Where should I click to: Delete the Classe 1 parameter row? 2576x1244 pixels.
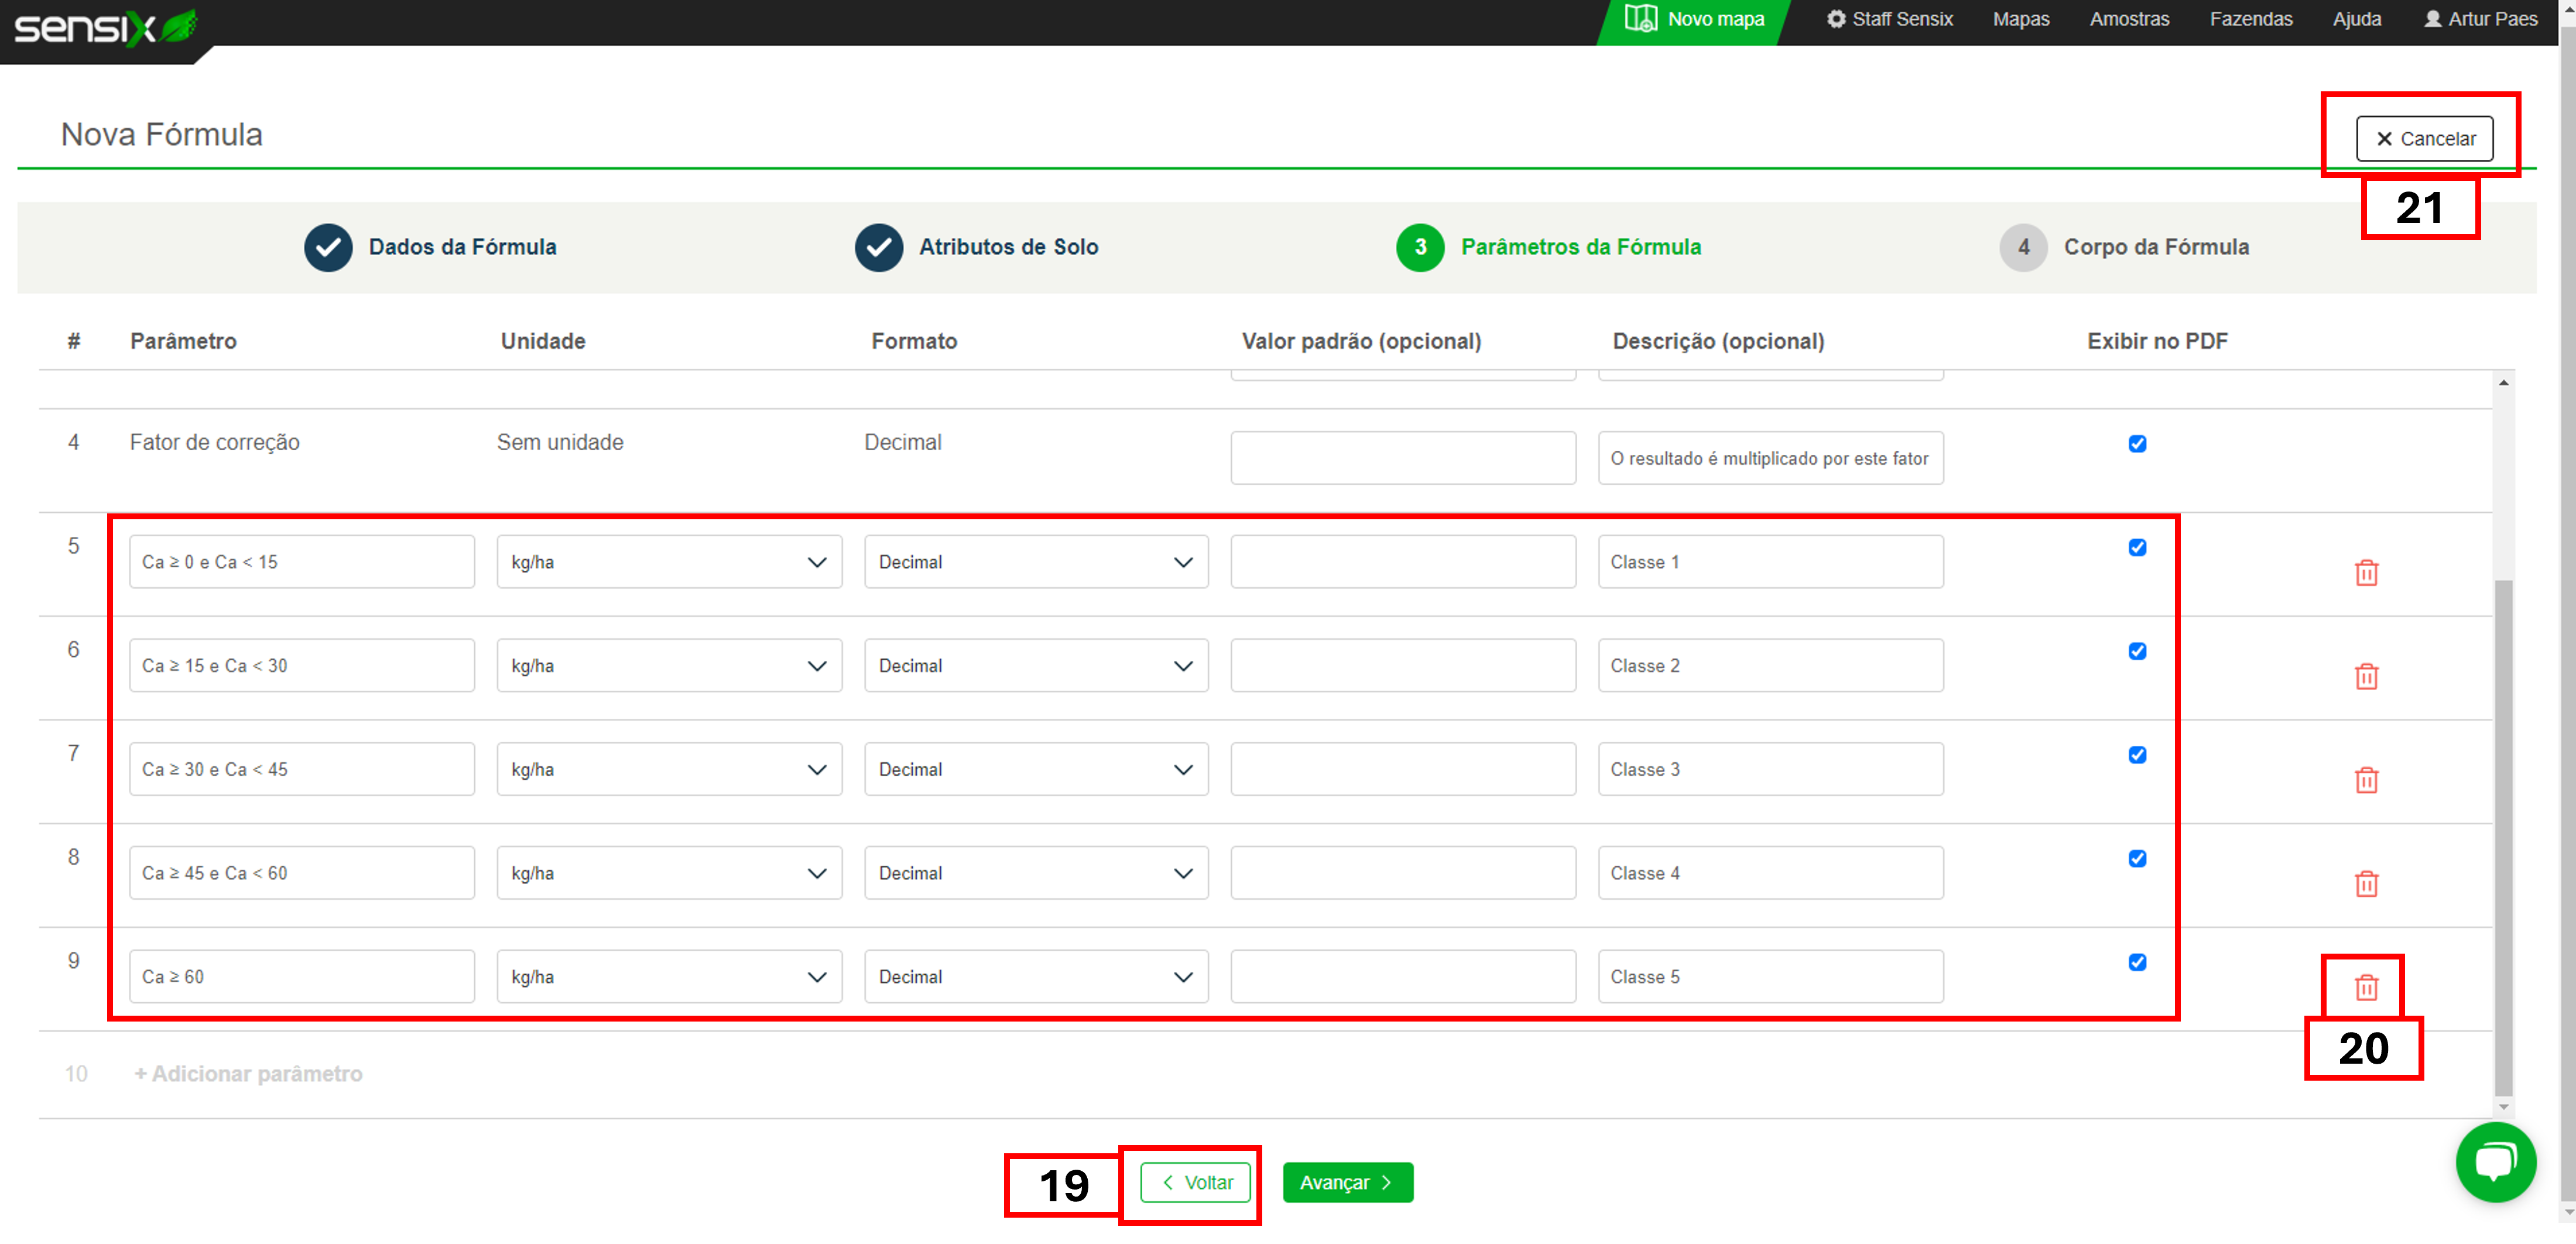pos(2365,573)
